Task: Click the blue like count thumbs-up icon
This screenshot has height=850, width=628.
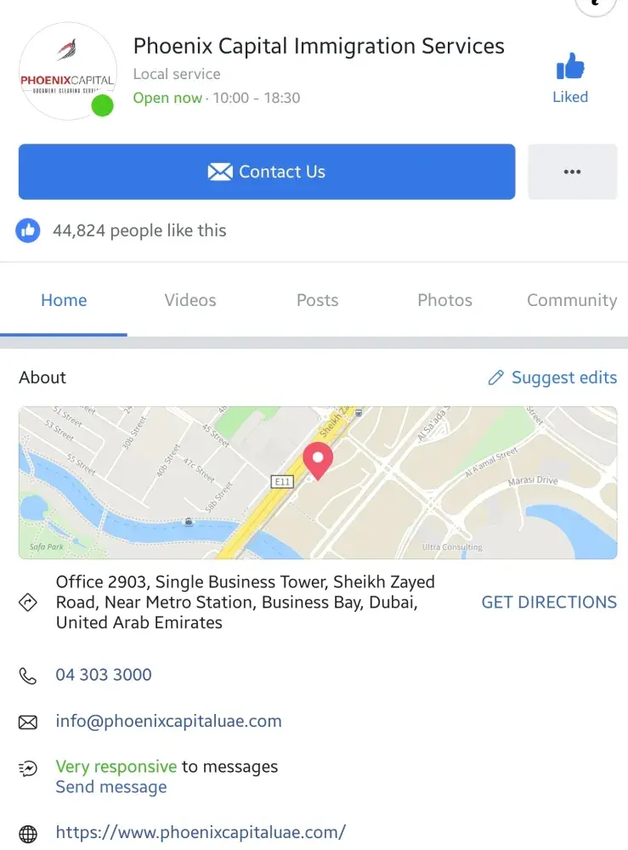Action: pyautogui.click(x=28, y=230)
